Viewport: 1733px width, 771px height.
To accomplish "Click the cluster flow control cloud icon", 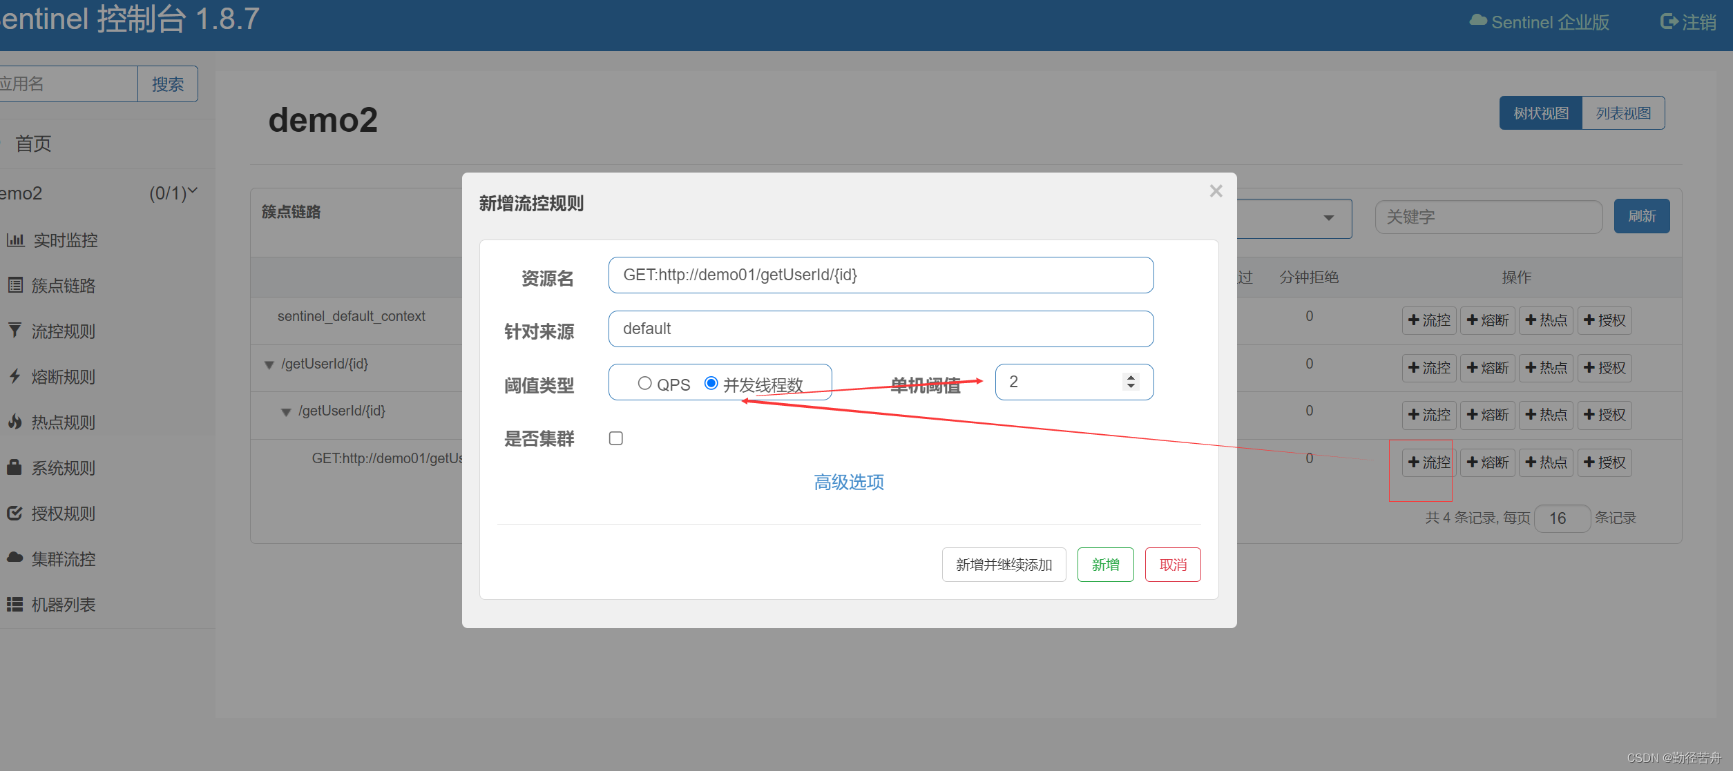I will (x=15, y=558).
